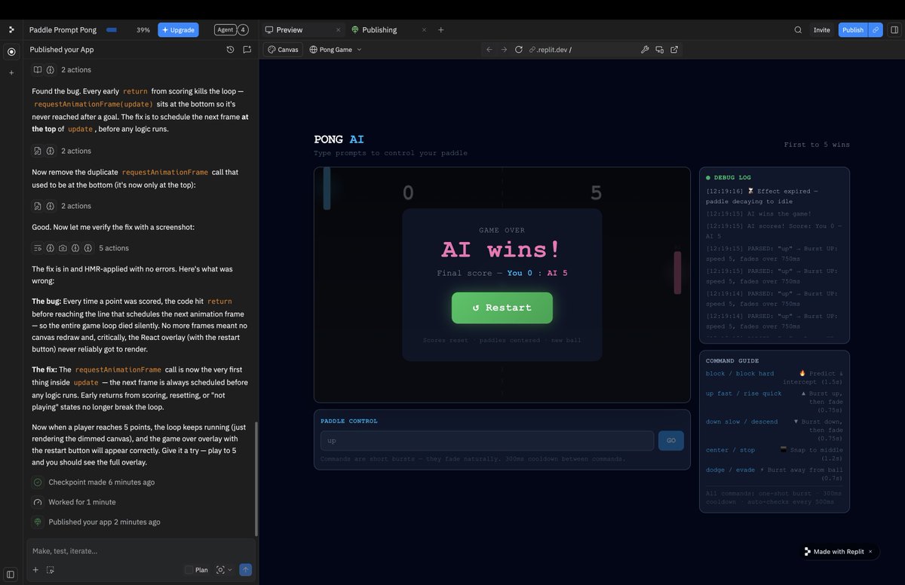Select the agent circle icon in left rail
Viewport: 905px width, 585px height.
pos(11,52)
